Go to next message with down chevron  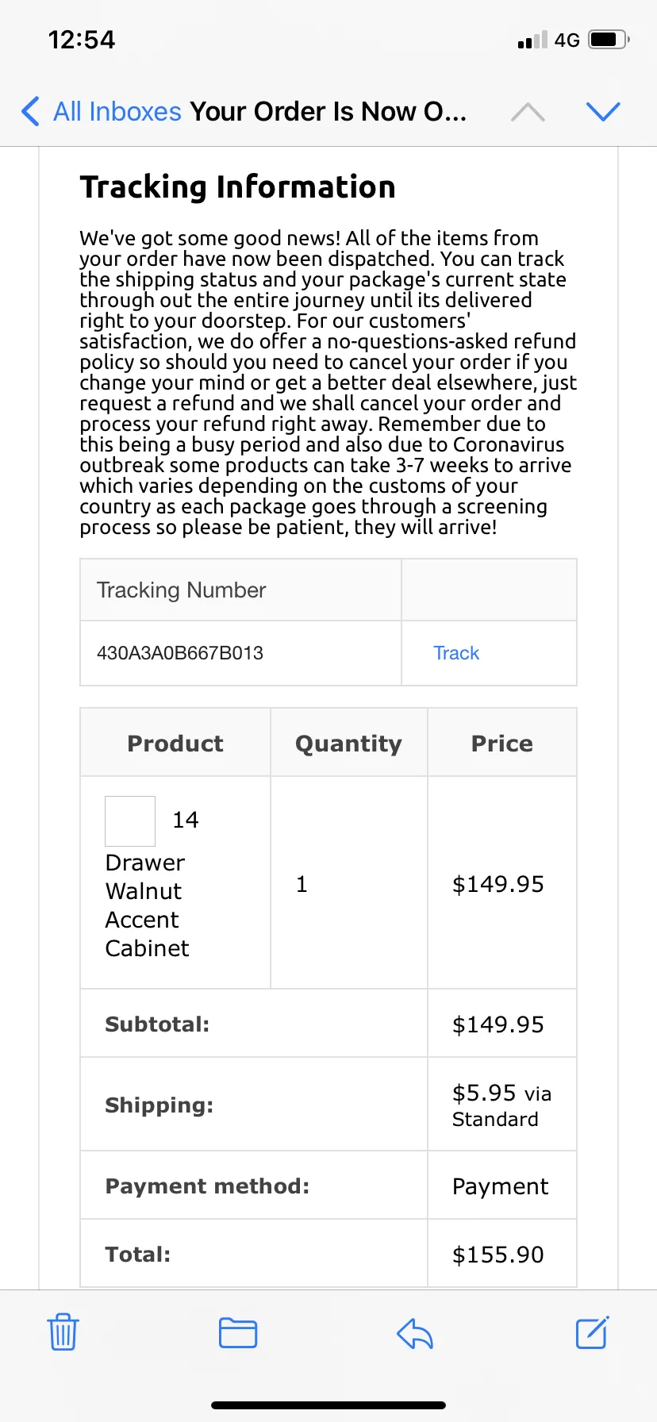(x=603, y=112)
